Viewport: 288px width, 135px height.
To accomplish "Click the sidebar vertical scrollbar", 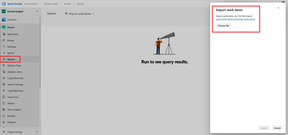I will click(40, 53).
